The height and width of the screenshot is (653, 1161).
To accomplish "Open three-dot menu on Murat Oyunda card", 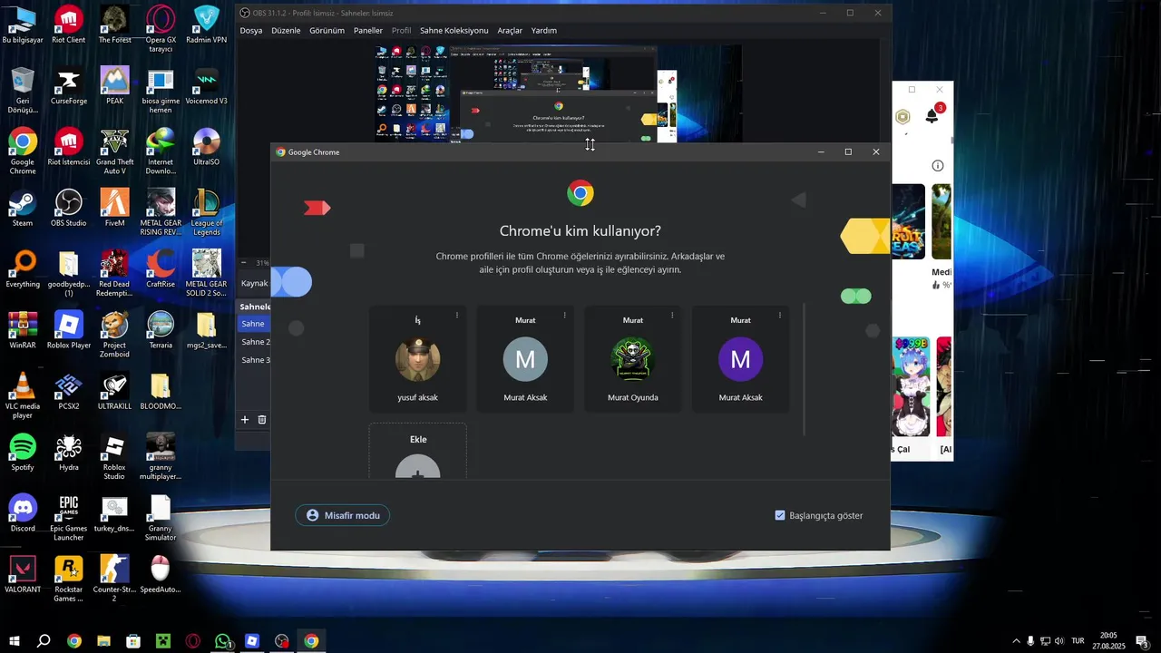I will point(672,316).
